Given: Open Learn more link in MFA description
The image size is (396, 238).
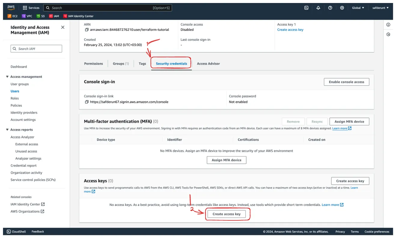Looking at the screenshot, I should coord(342,128).
